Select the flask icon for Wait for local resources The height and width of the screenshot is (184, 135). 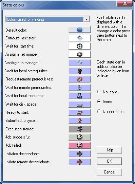(x=80, y=96)
